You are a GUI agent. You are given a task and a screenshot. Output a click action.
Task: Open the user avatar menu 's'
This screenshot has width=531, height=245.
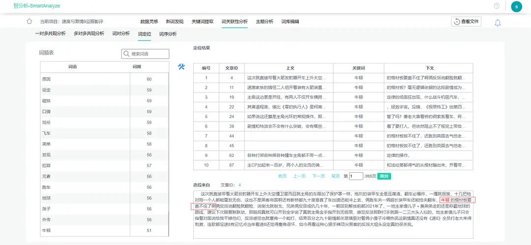click(516, 6)
